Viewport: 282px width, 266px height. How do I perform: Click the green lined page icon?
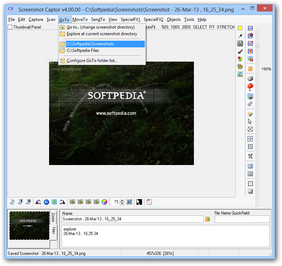click(54, 202)
